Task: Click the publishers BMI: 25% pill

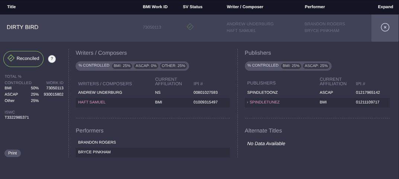Action: tap(291, 66)
